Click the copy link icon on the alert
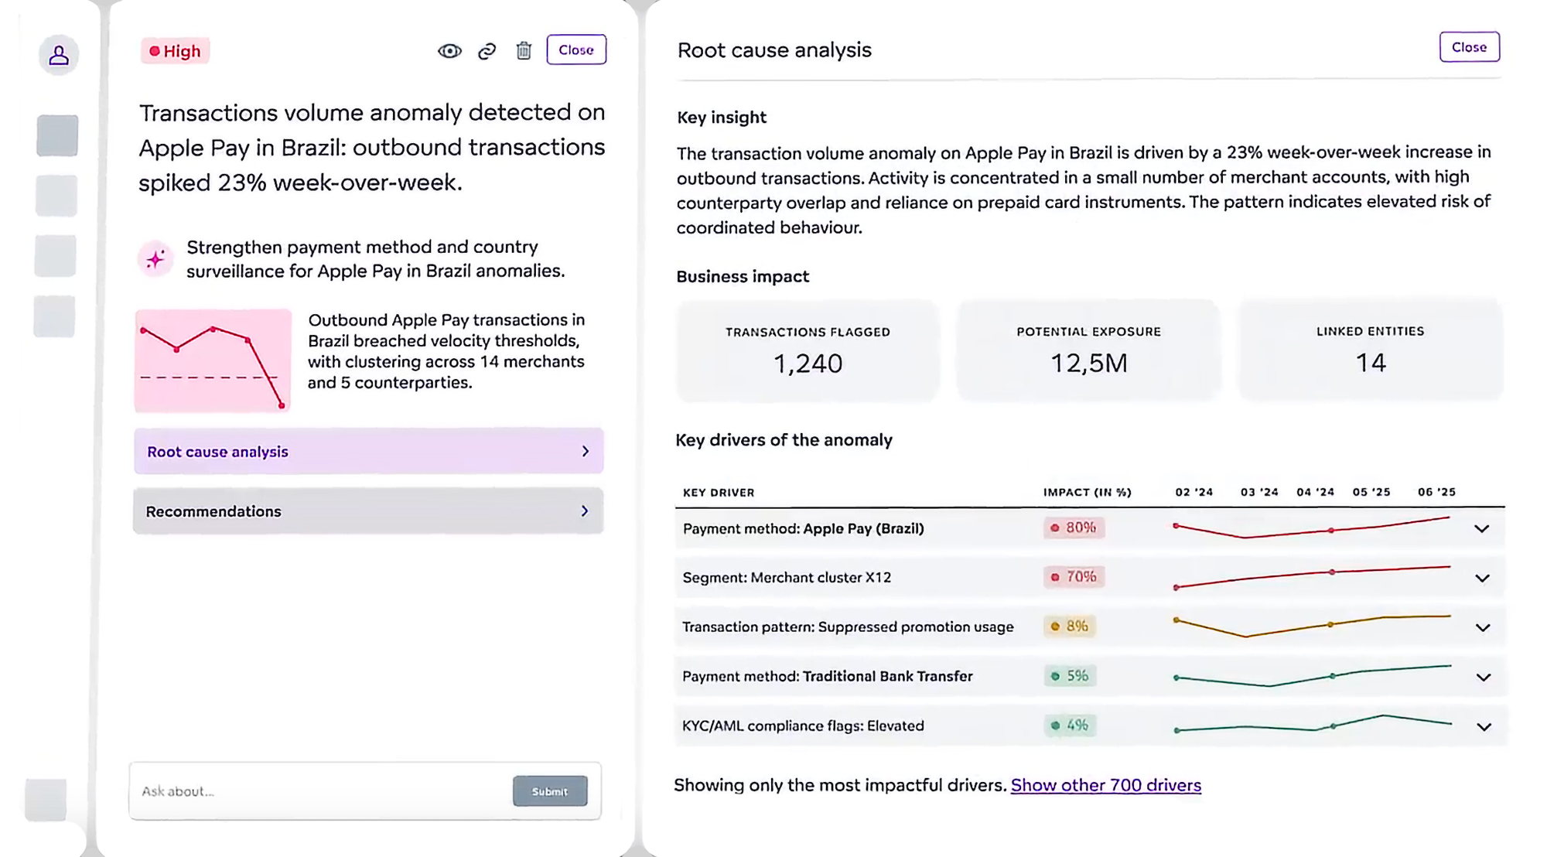Viewport: 1547px width, 857px height. [487, 50]
